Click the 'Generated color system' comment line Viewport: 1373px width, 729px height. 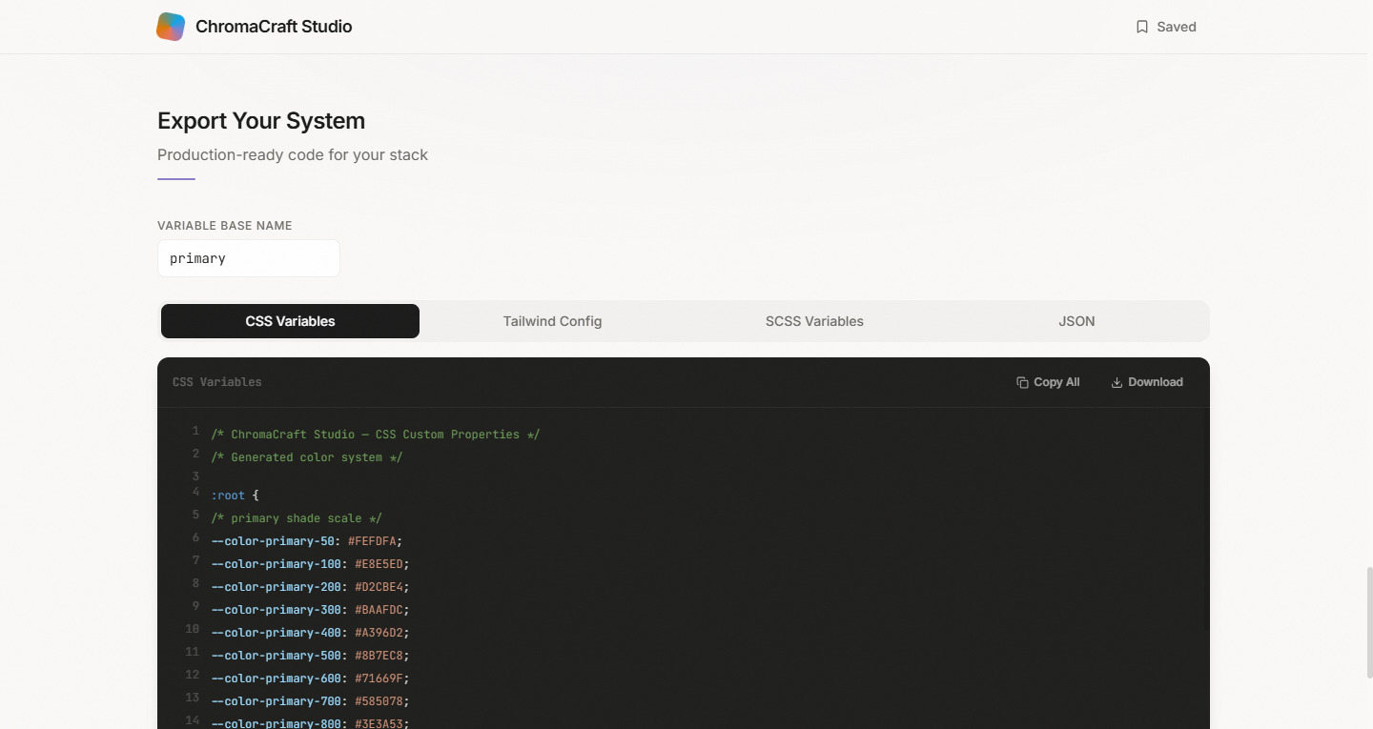pos(307,457)
